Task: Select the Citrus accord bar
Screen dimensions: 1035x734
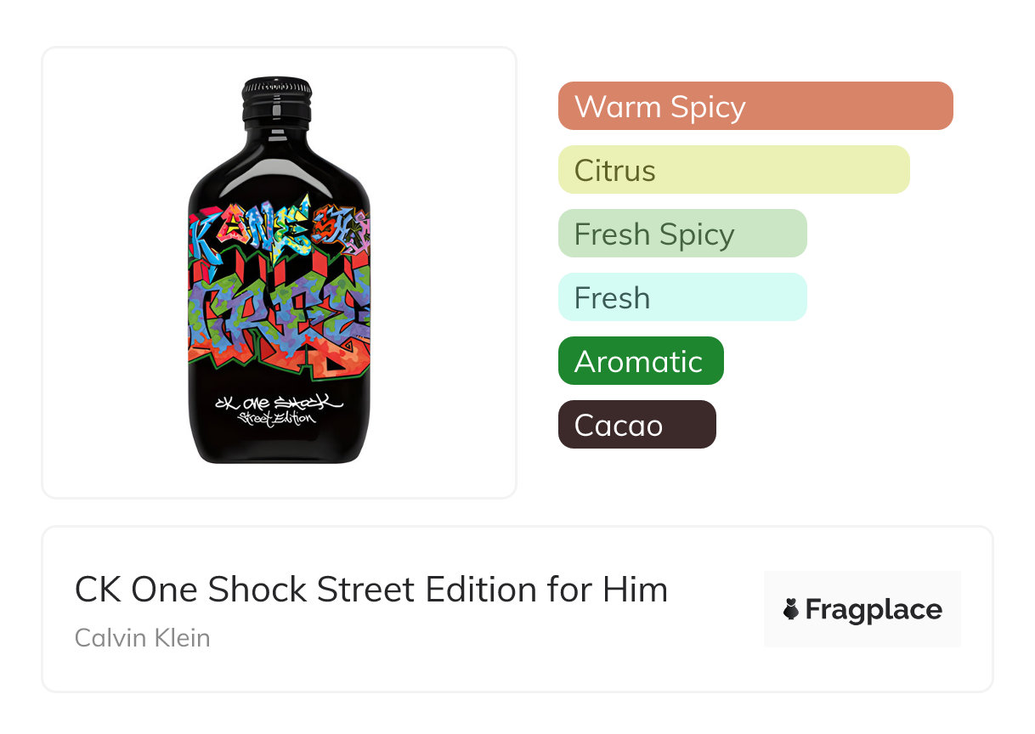Action: point(733,170)
